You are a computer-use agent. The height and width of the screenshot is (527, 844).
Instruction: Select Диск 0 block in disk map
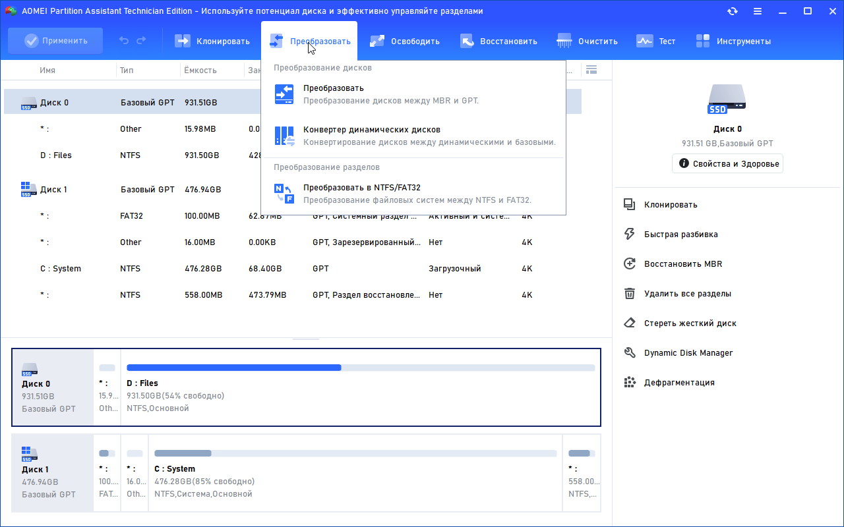pos(53,387)
